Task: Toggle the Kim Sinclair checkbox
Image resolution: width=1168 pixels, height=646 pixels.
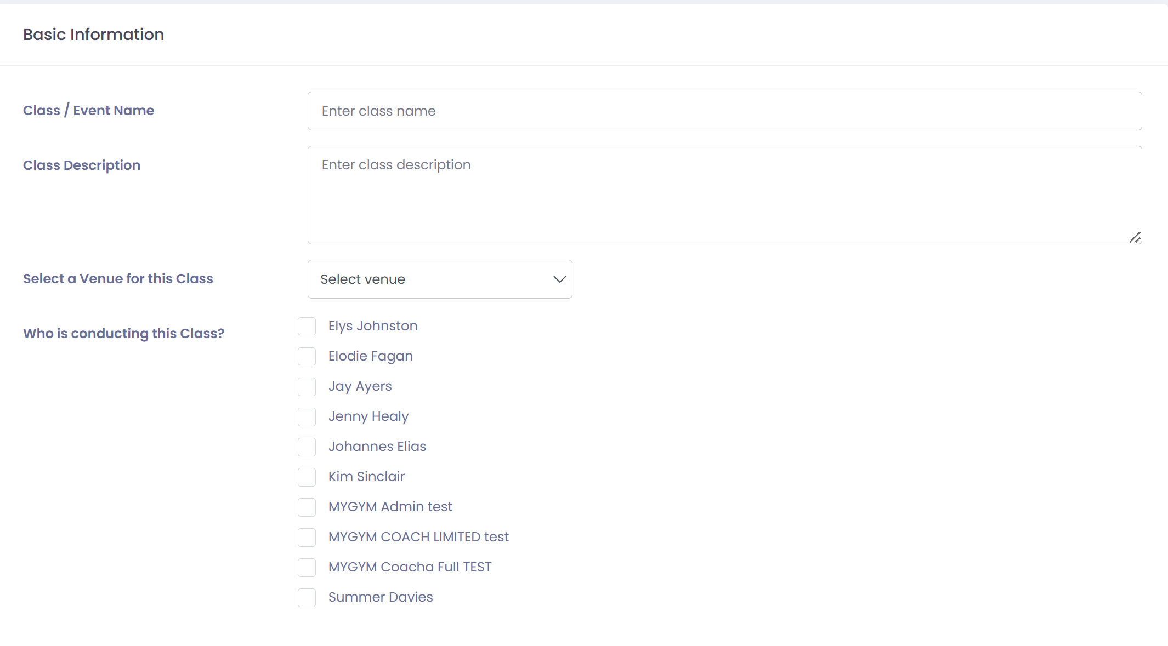Action: pos(307,477)
